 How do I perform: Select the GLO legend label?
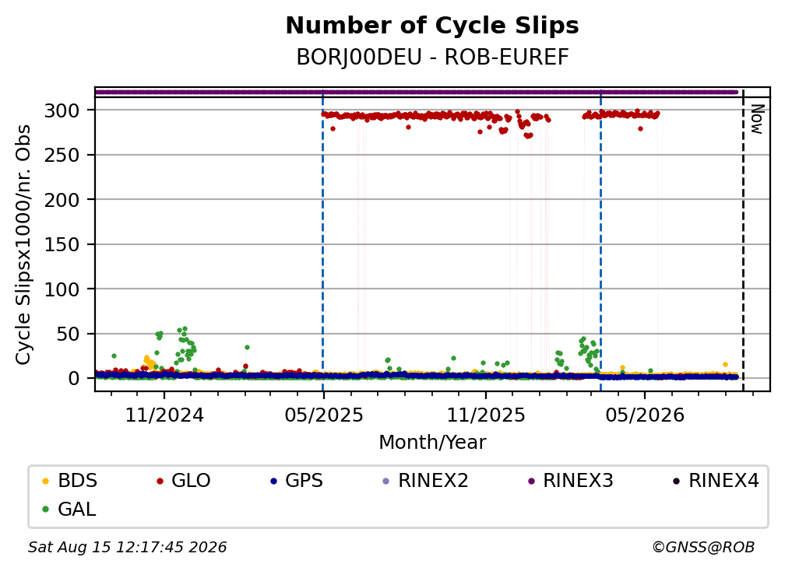pos(191,481)
